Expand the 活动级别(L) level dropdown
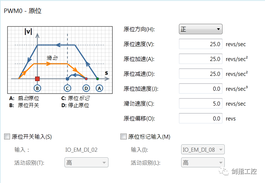265x183 pixels. (x=203, y=163)
